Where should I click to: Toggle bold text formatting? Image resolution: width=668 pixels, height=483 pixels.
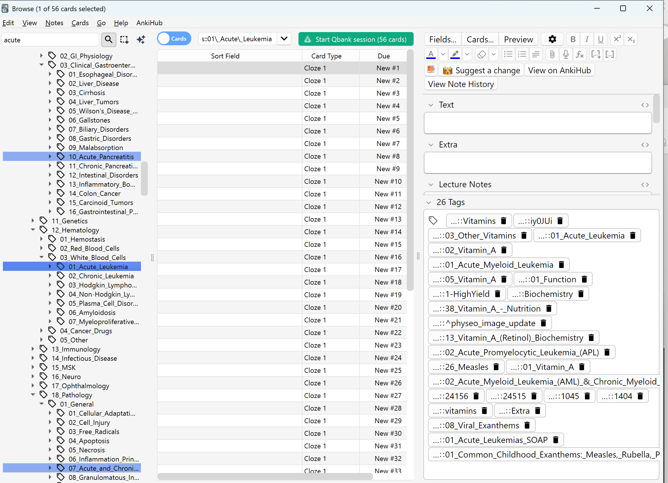(573, 40)
